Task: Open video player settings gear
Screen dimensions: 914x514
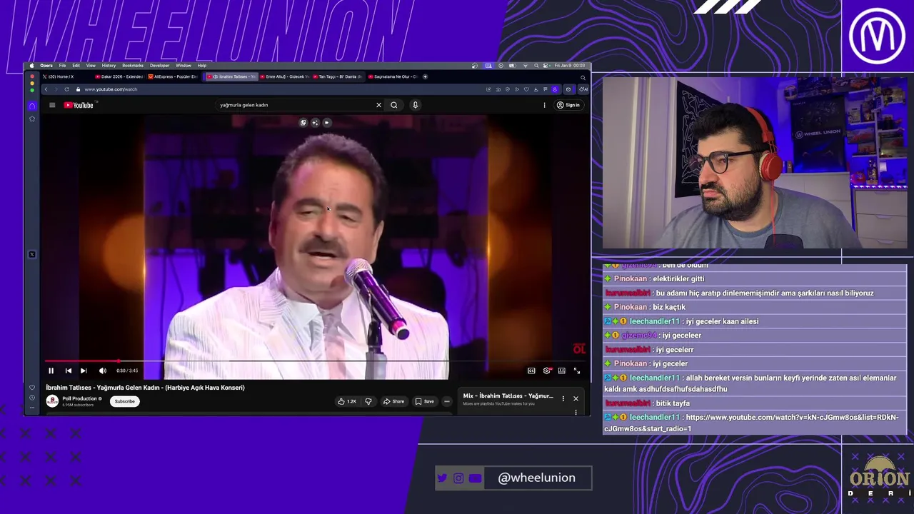Action: pos(547,371)
